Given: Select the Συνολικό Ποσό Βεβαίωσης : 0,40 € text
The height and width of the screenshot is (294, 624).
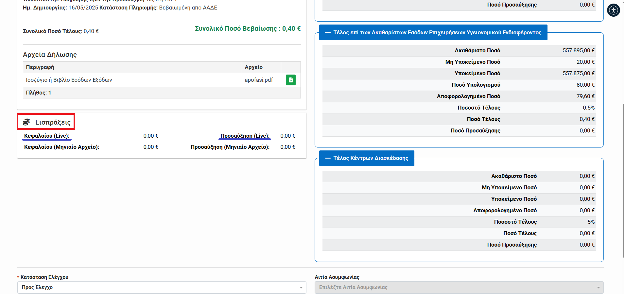Looking at the screenshot, I should click(248, 28).
